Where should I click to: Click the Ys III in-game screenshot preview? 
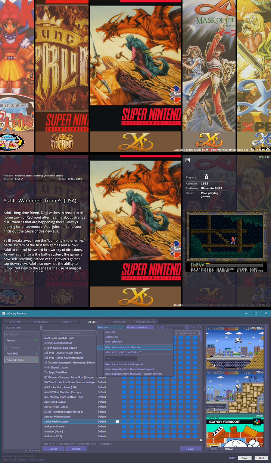point(227,241)
